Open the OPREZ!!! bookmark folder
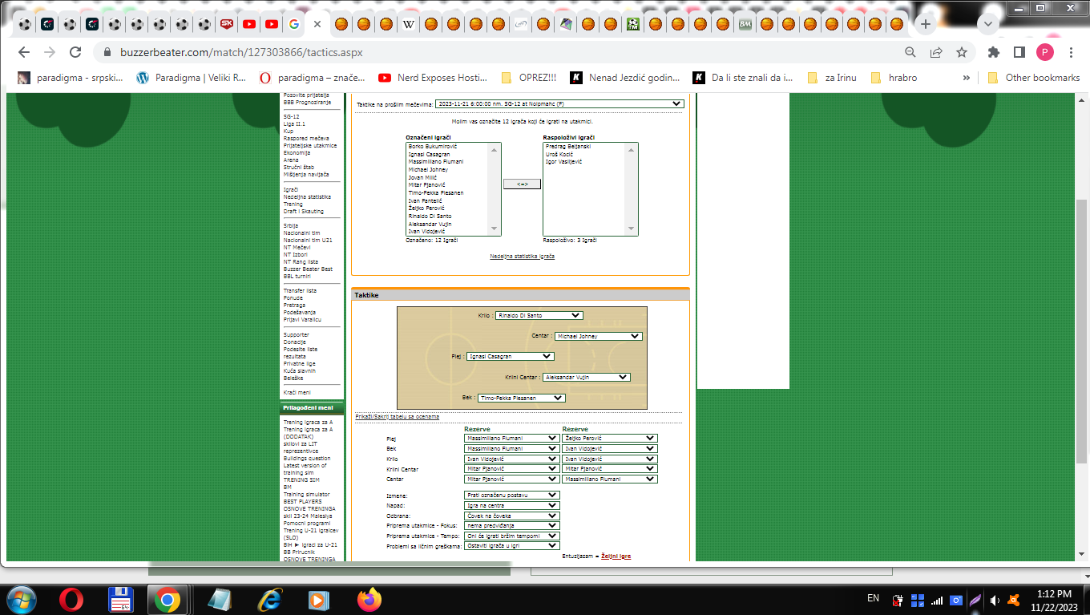The width and height of the screenshot is (1090, 615). (x=528, y=78)
